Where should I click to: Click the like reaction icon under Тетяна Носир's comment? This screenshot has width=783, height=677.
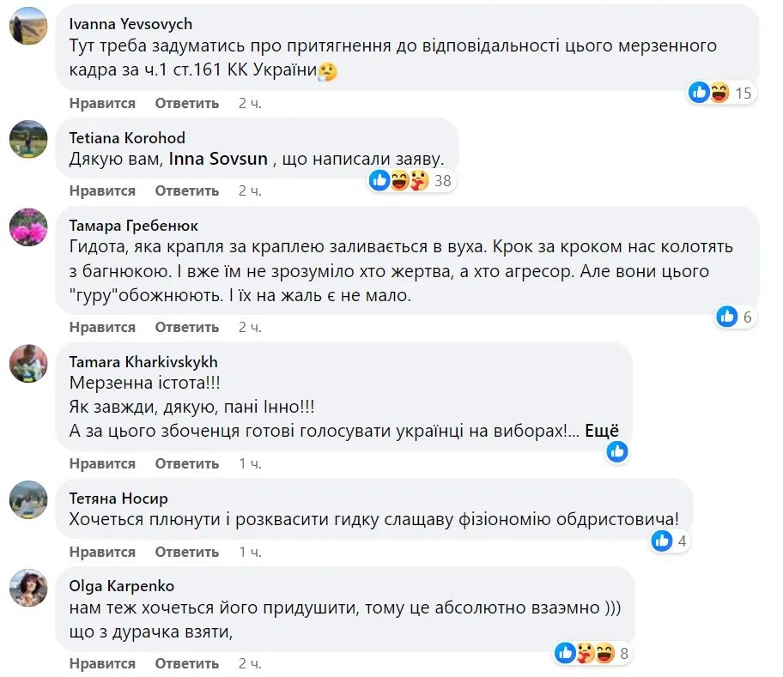pos(660,540)
